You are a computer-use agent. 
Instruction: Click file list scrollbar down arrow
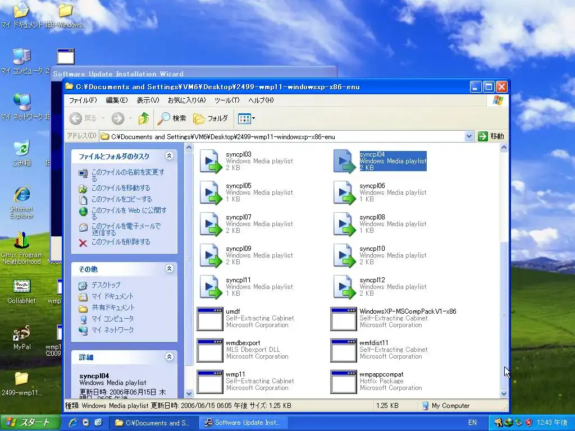tap(504, 393)
